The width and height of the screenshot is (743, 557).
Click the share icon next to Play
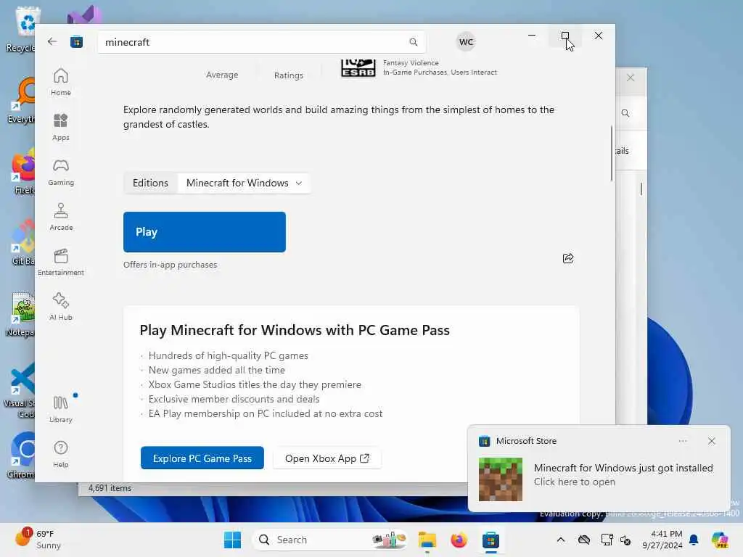[567, 258]
